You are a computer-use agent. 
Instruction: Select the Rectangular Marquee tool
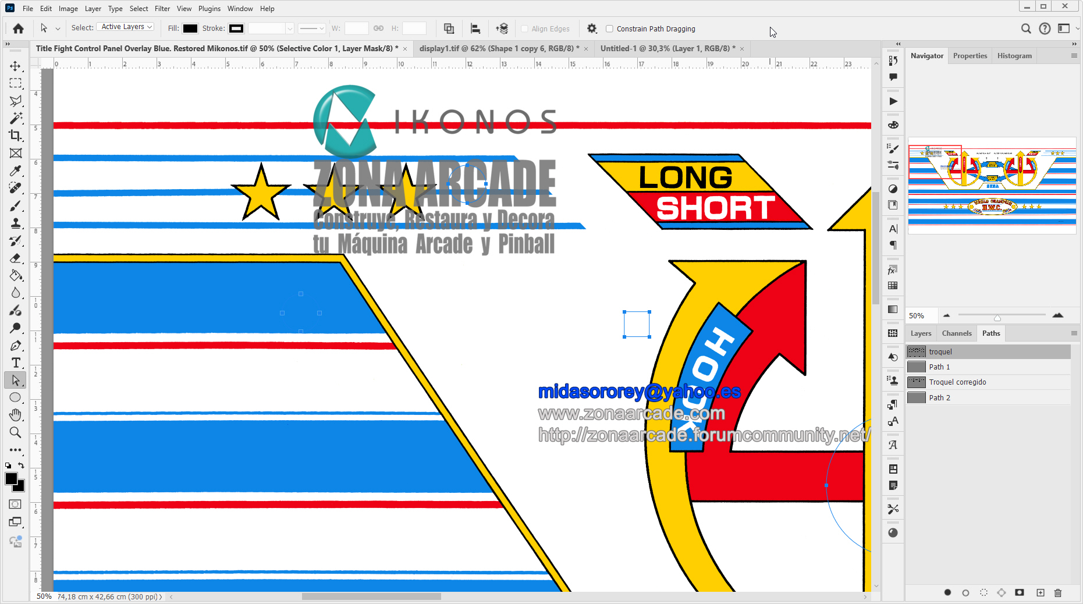point(16,83)
